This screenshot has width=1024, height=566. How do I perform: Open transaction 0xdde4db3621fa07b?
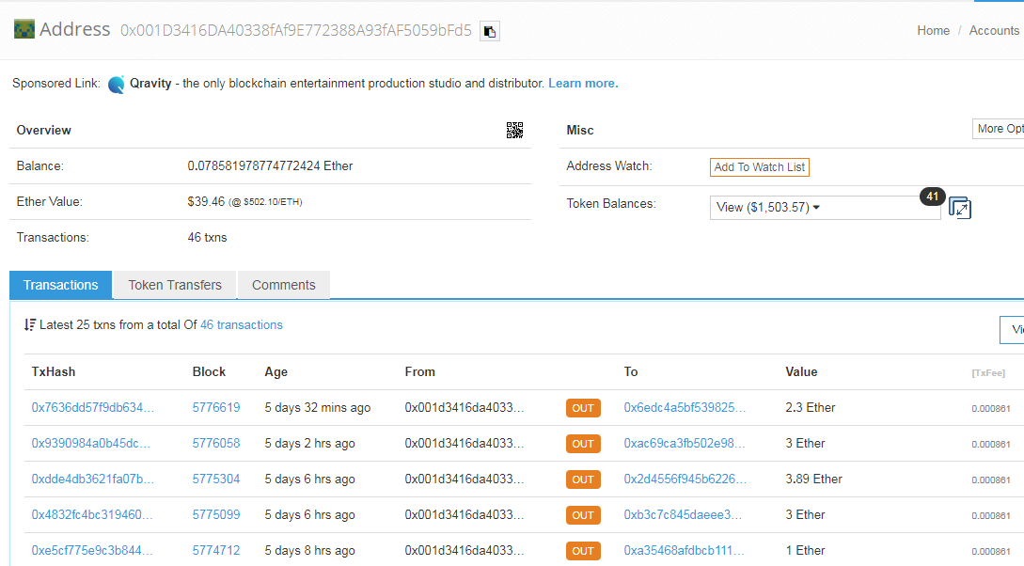pos(93,480)
